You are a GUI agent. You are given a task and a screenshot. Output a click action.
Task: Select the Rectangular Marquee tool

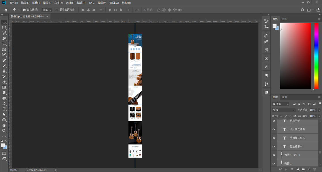pos(4,28)
